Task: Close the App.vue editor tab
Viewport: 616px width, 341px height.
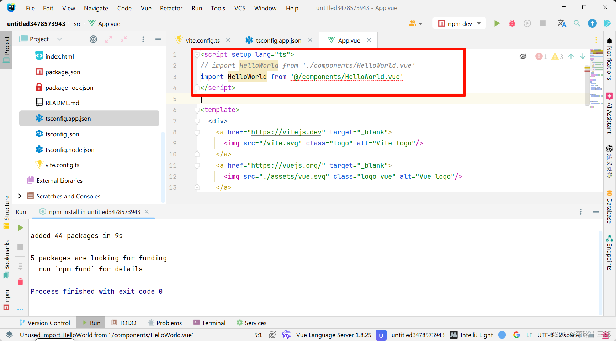Action: point(369,40)
